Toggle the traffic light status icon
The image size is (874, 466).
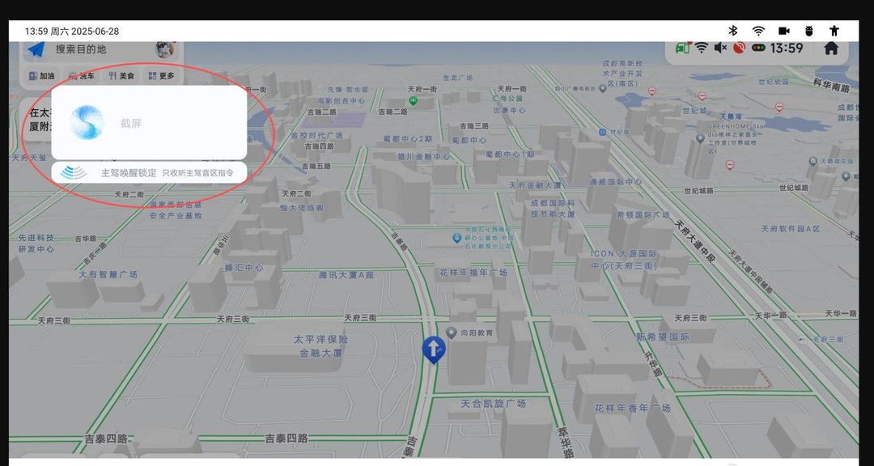758,48
